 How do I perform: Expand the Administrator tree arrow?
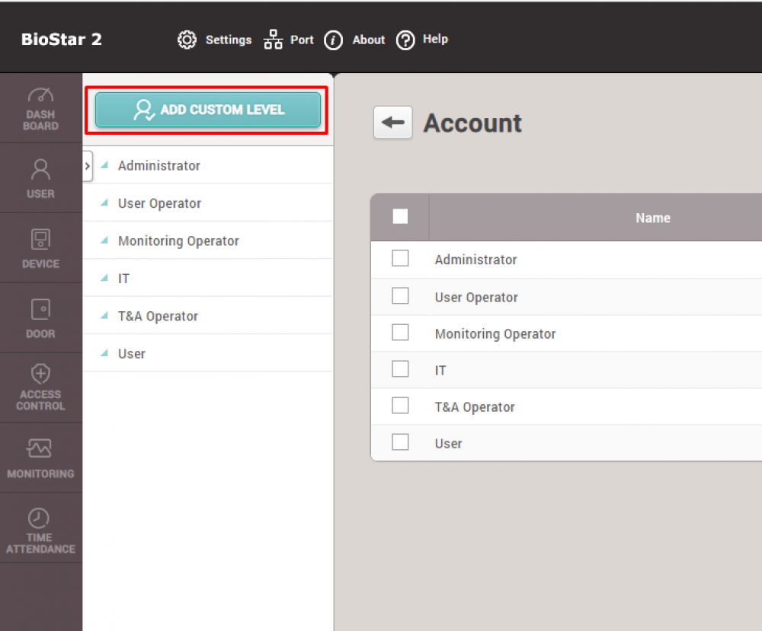[104, 165]
